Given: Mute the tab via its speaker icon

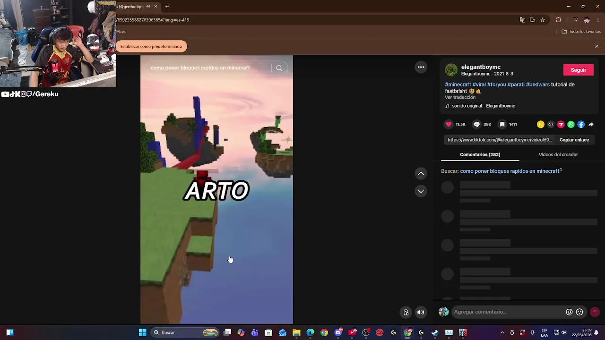Looking at the screenshot, I should click(148, 6).
